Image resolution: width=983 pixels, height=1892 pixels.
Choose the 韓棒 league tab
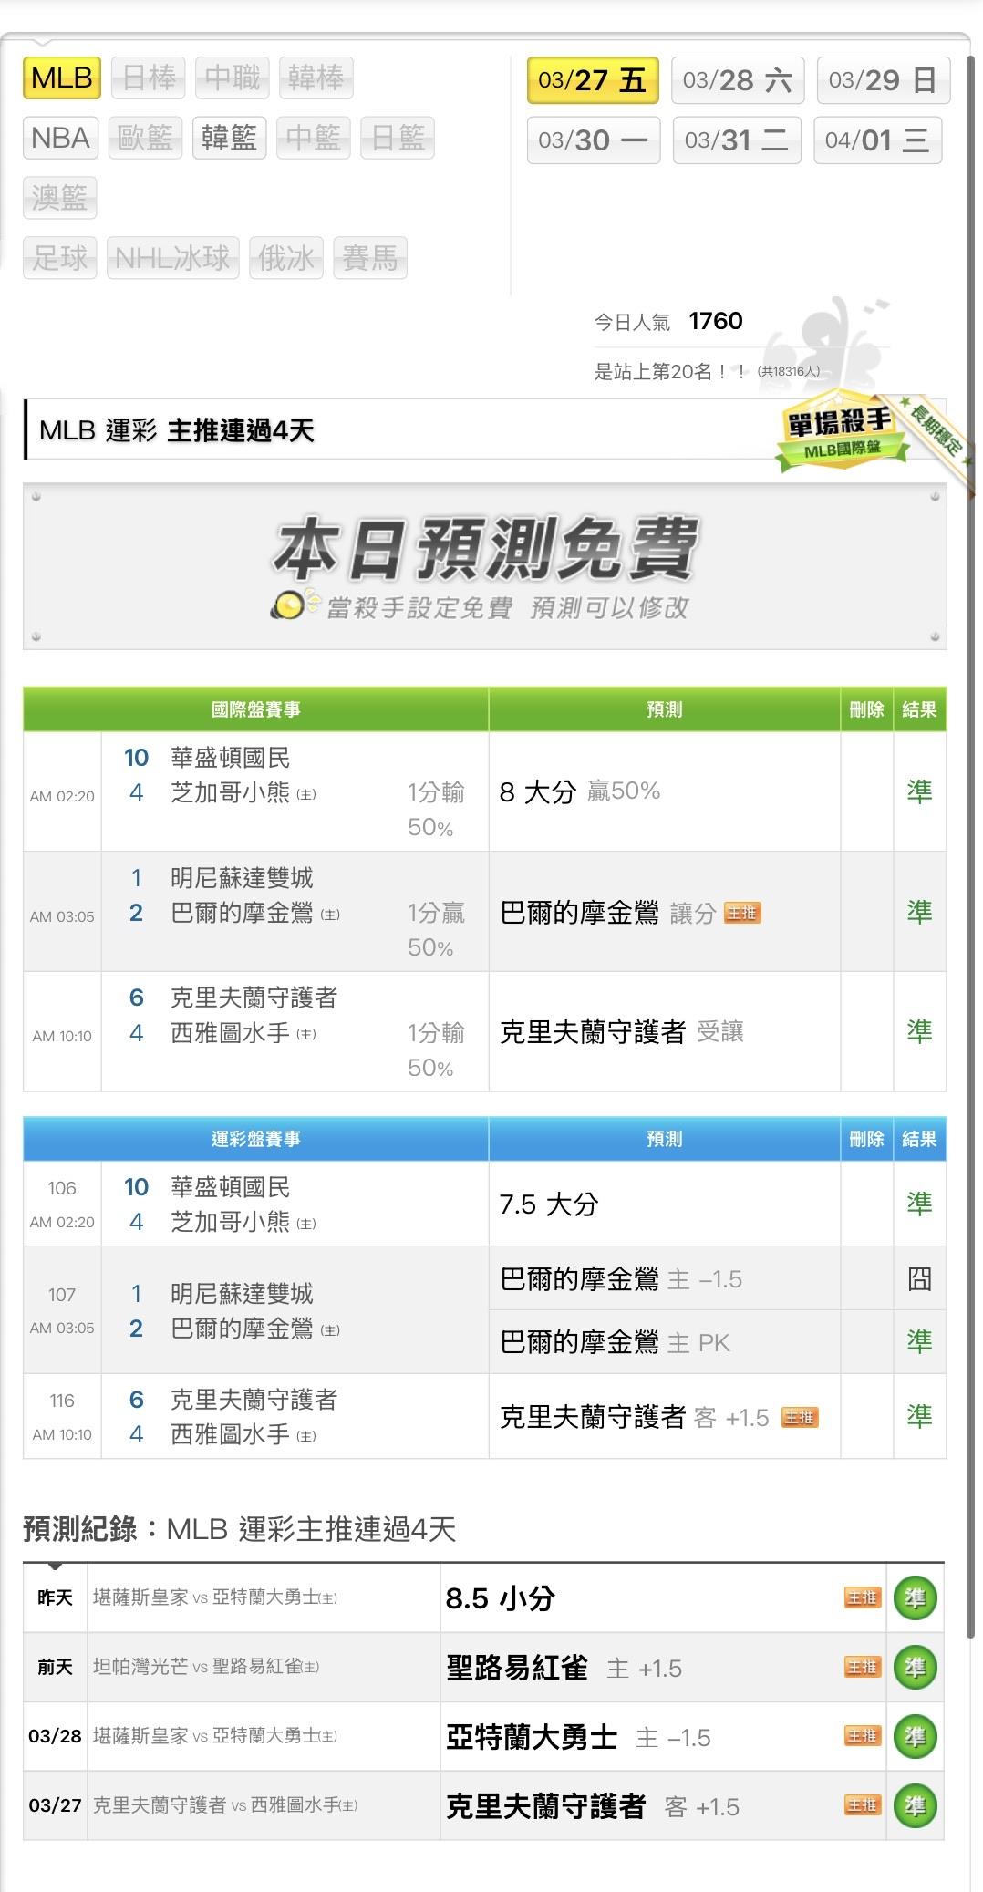tap(316, 78)
